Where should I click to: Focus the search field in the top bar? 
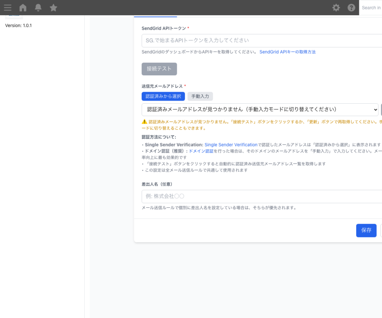point(371,7)
